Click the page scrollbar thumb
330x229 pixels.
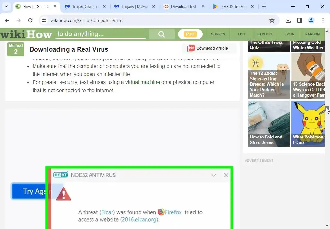pos(327,110)
